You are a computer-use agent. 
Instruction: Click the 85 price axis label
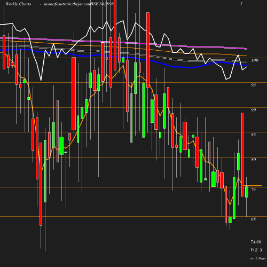pos(254,135)
